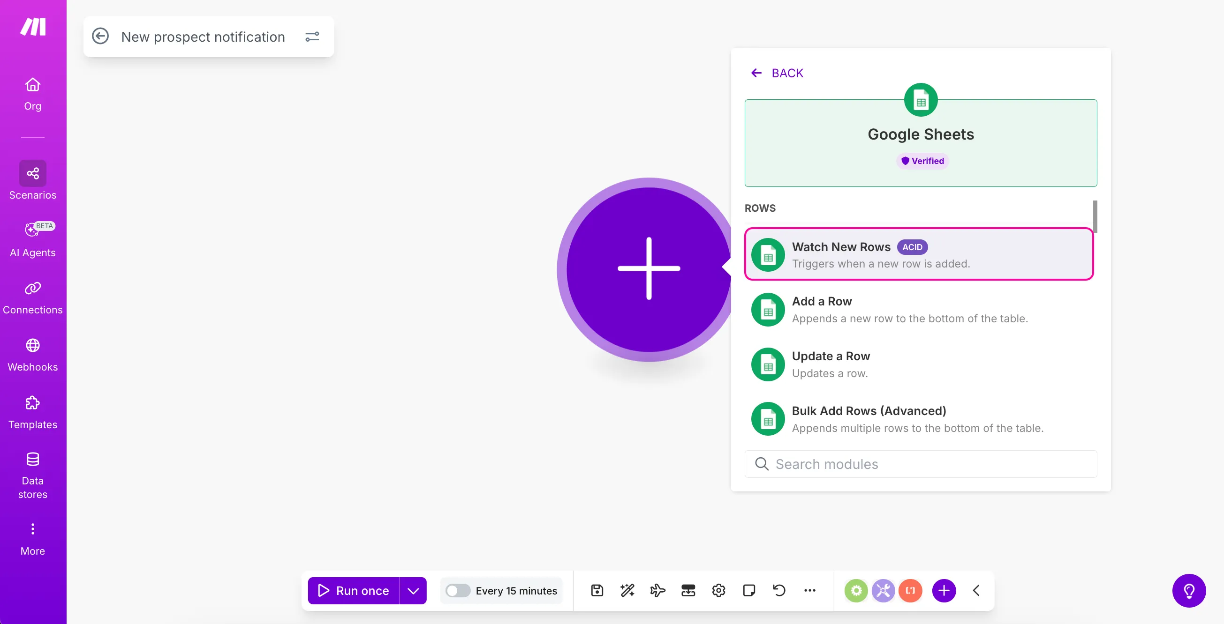Click the auto-align magic wand icon
The image size is (1224, 624).
(x=627, y=591)
